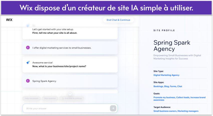This screenshot has height=116, width=213.
Task: Click the user avatar beside Spring Spark Agency
Action: tap(28, 81)
